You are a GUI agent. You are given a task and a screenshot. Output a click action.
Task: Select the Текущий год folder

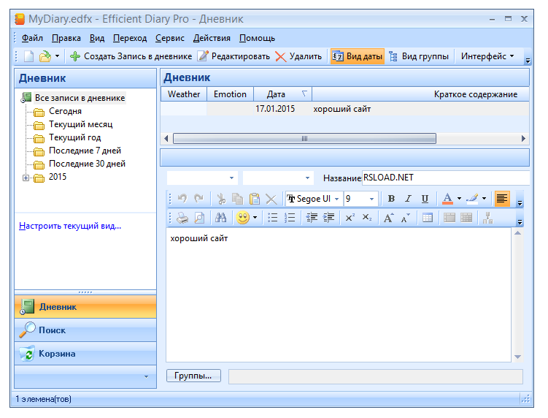(x=74, y=137)
